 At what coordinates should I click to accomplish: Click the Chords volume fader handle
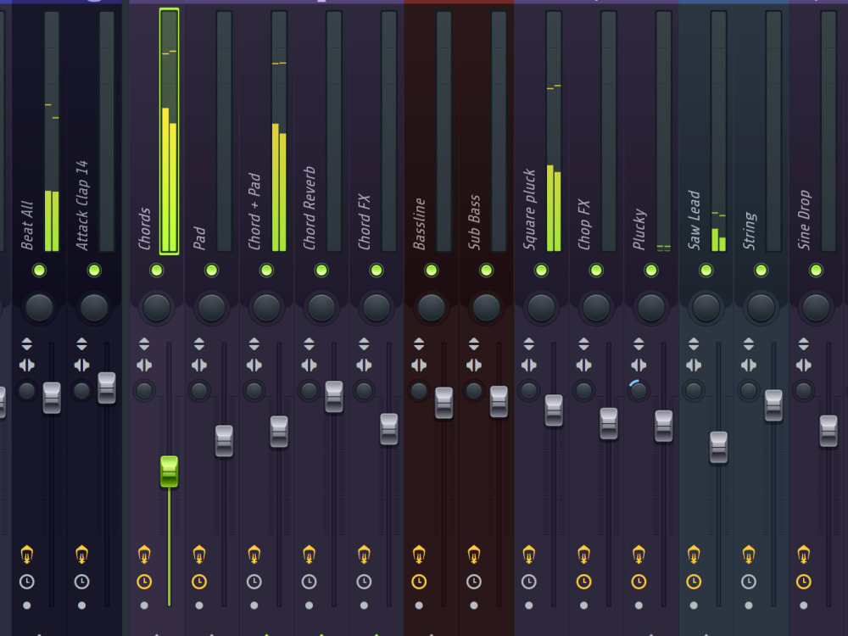(170, 473)
